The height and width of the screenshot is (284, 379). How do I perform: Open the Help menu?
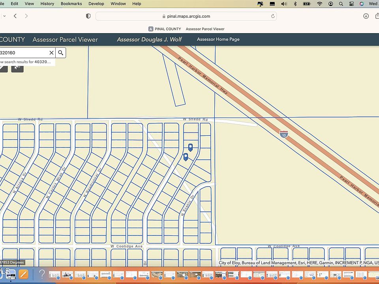click(x=137, y=4)
